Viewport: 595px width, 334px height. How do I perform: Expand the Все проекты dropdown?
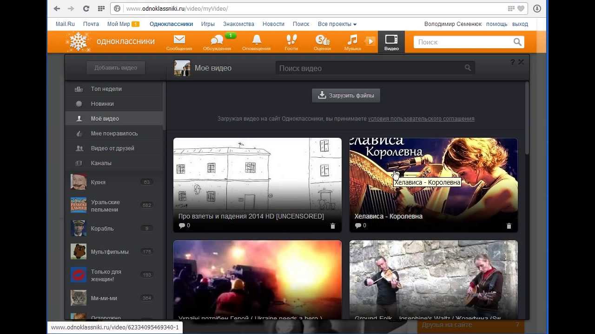[x=337, y=24]
